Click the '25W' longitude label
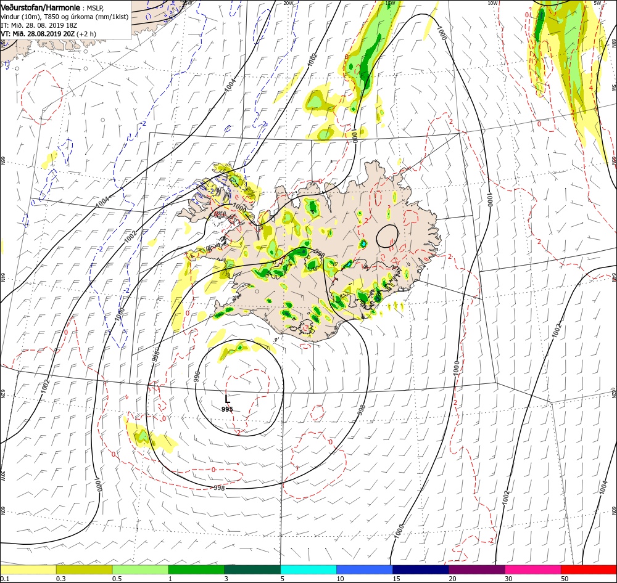Viewport: 617px width, 583px height. (188, 3)
